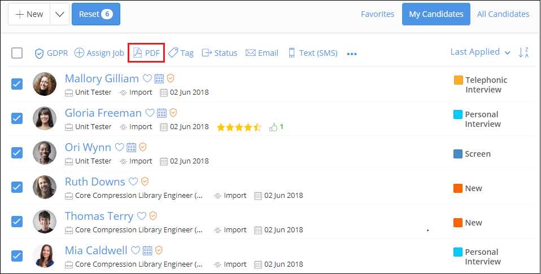541x274 pixels.
Task: Uncheck Thomas Terry's checkbox
Action: pyautogui.click(x=17, y=222)
